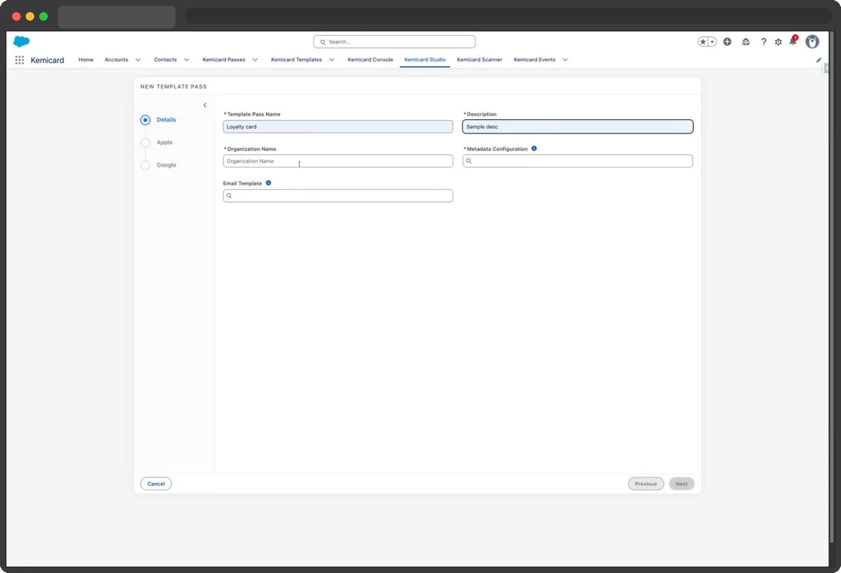Viewport: 841px width, 573px height.
Task: Open the Kemicard Scanner tab
Action: coord(480,59)
